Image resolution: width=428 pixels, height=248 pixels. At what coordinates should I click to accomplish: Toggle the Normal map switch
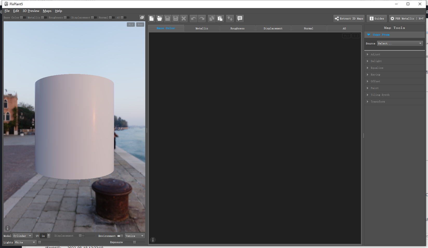(x=112, y=17)
